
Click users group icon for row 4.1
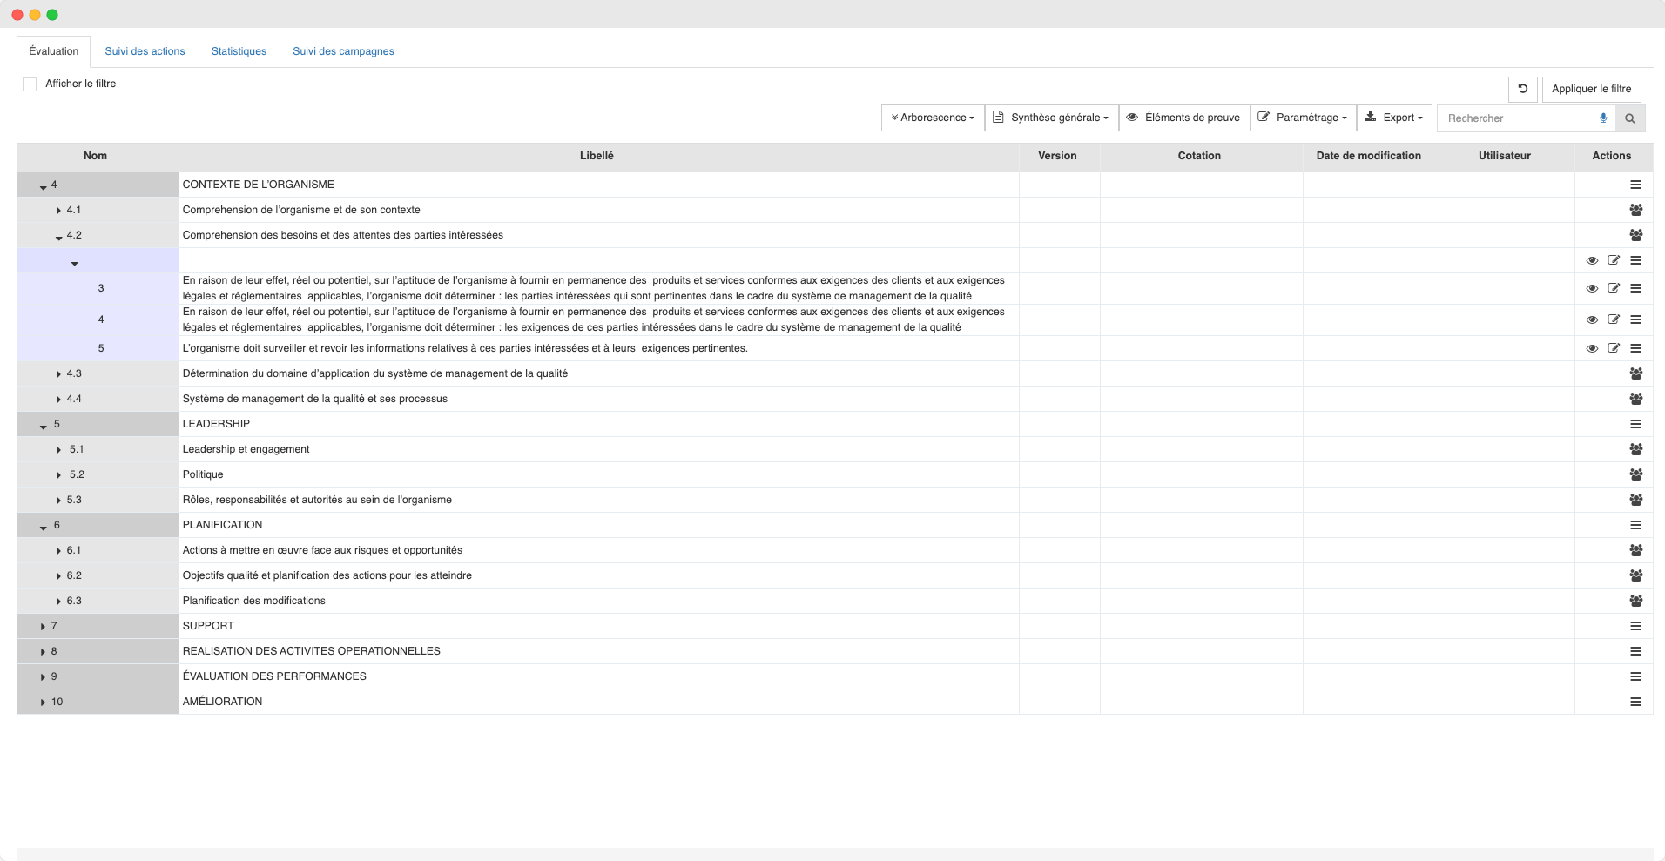pos(1635,210)
